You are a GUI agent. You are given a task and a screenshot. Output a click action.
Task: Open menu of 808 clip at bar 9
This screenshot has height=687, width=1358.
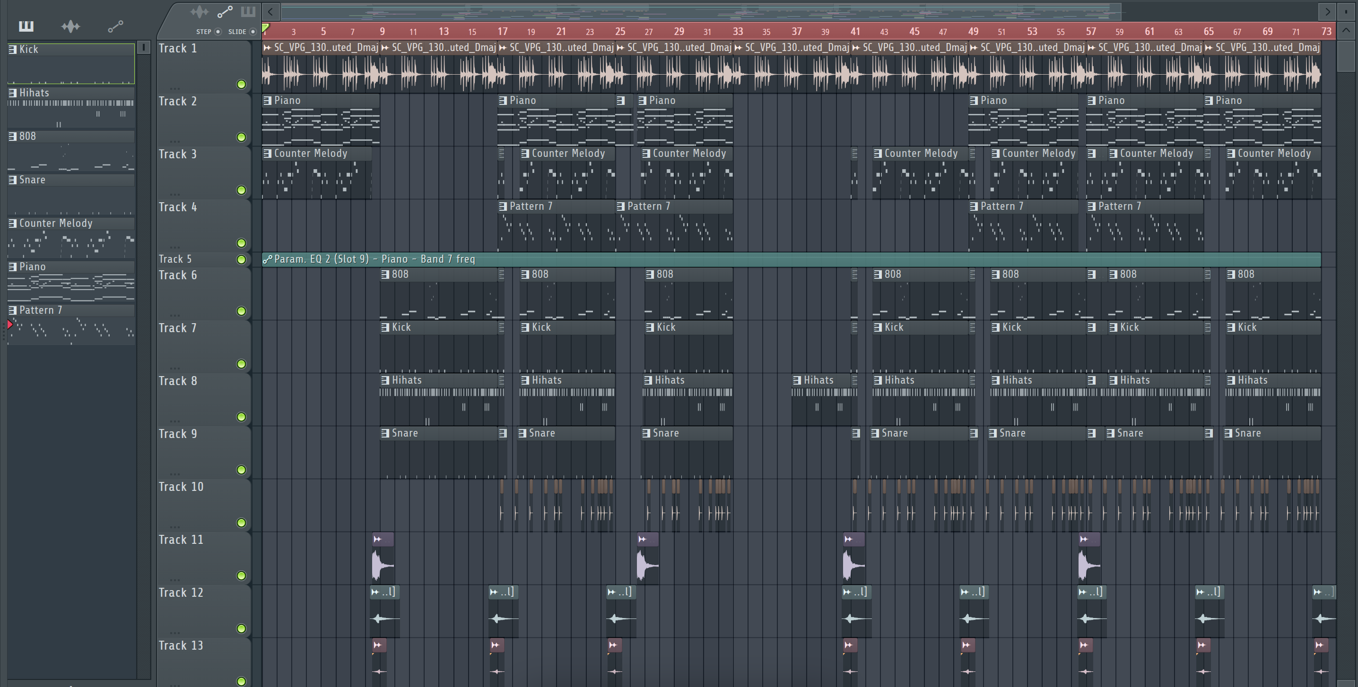click(385, 275)
